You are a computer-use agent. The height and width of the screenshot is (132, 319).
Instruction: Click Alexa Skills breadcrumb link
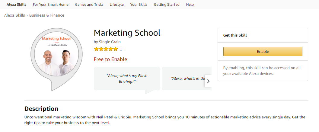click(x=15, y=15)
